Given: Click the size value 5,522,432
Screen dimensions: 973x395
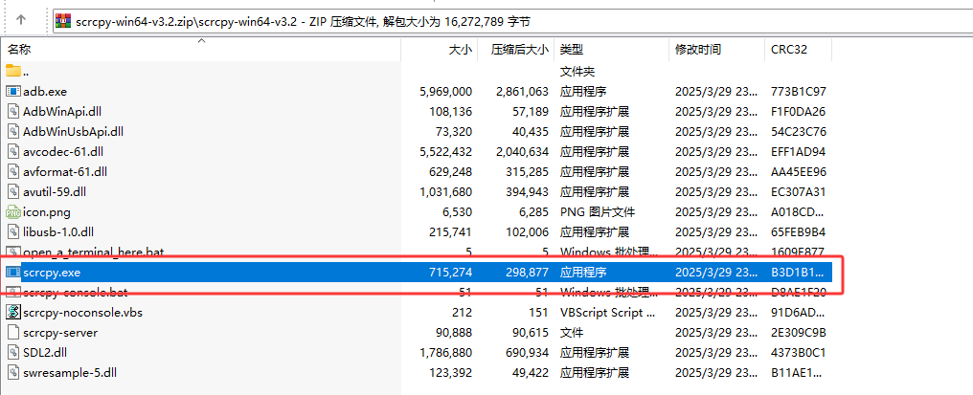Looking at the screenshot, I should coord(445,151).
